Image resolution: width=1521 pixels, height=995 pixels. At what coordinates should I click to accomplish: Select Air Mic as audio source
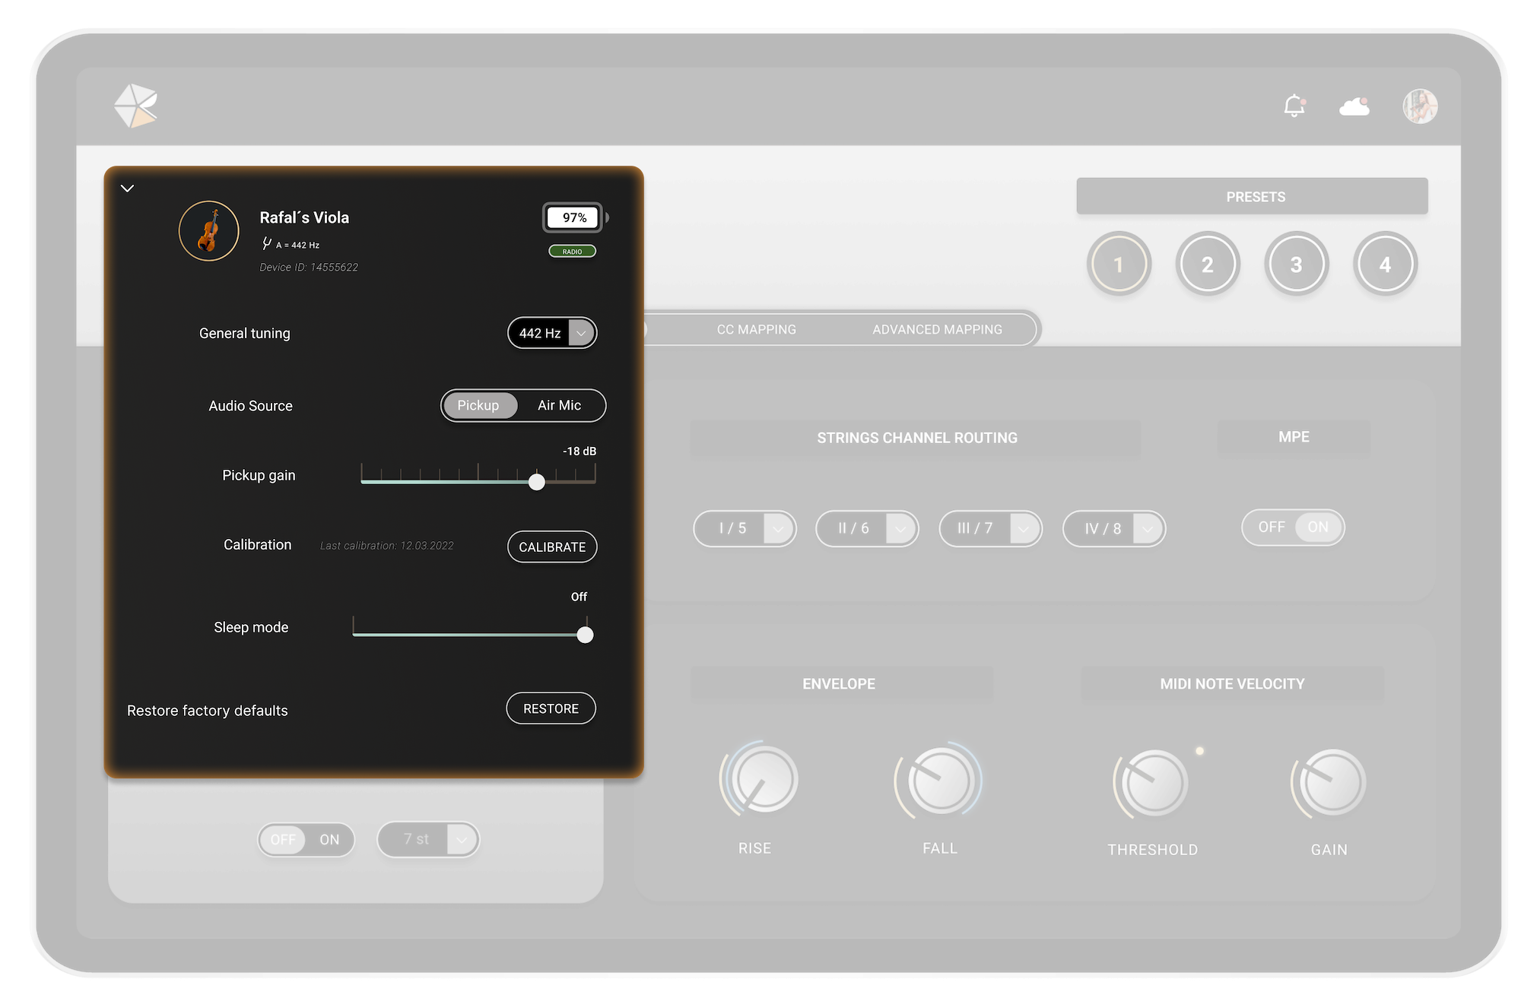pos(559,406)
